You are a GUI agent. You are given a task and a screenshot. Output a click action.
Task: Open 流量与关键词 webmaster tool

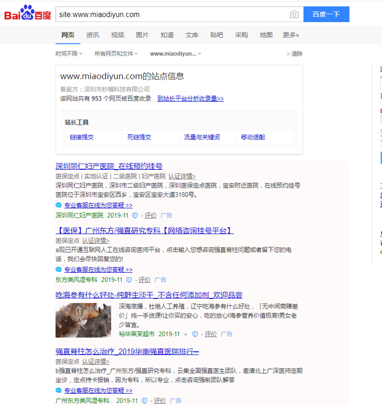(202, 137)
